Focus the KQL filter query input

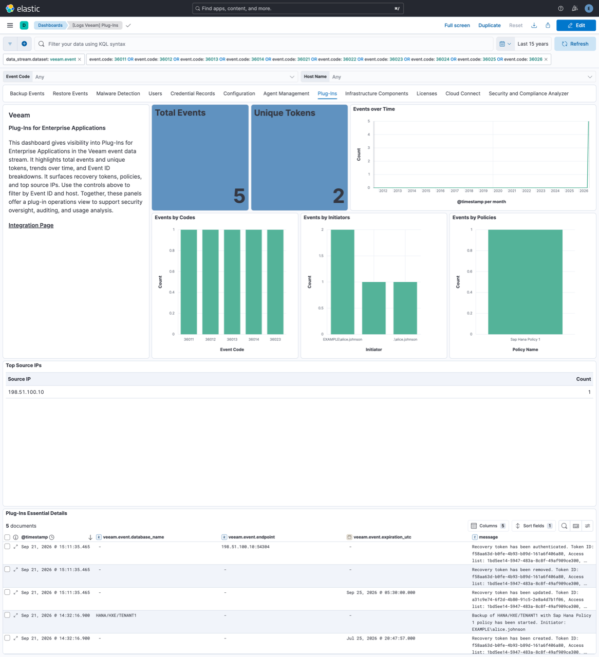264,44
